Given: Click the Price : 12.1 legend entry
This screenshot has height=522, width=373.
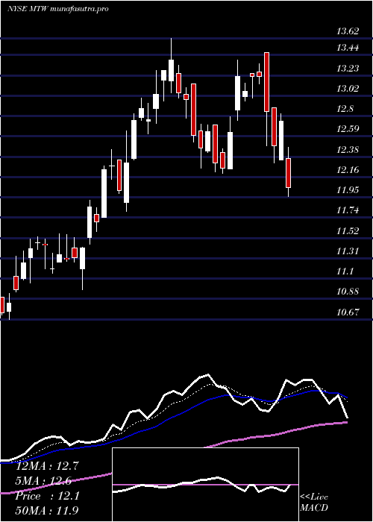Looking at the screenshot, I should (x=47, y=496).
